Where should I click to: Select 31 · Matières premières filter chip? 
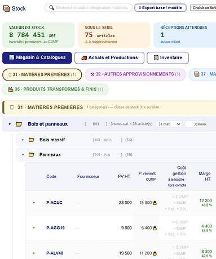pyautogui.click(x=42, y=75)
